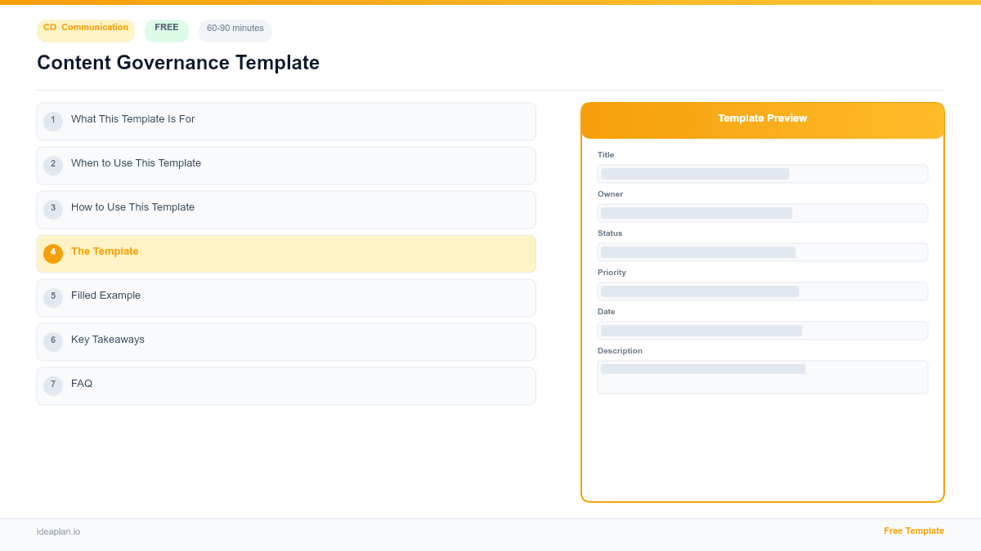Expand the When to Use This Template section
Screen dimensions: 981x551
(286, 165)
